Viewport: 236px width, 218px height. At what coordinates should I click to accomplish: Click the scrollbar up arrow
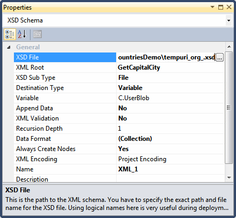click(x=229, y=47)
